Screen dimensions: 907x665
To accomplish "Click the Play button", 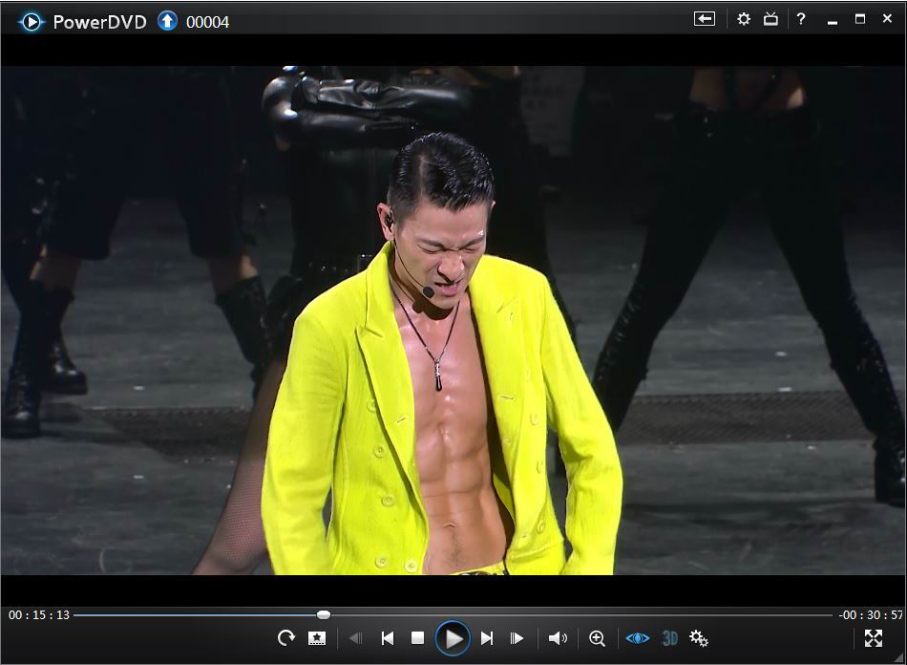I will [453, 638].
